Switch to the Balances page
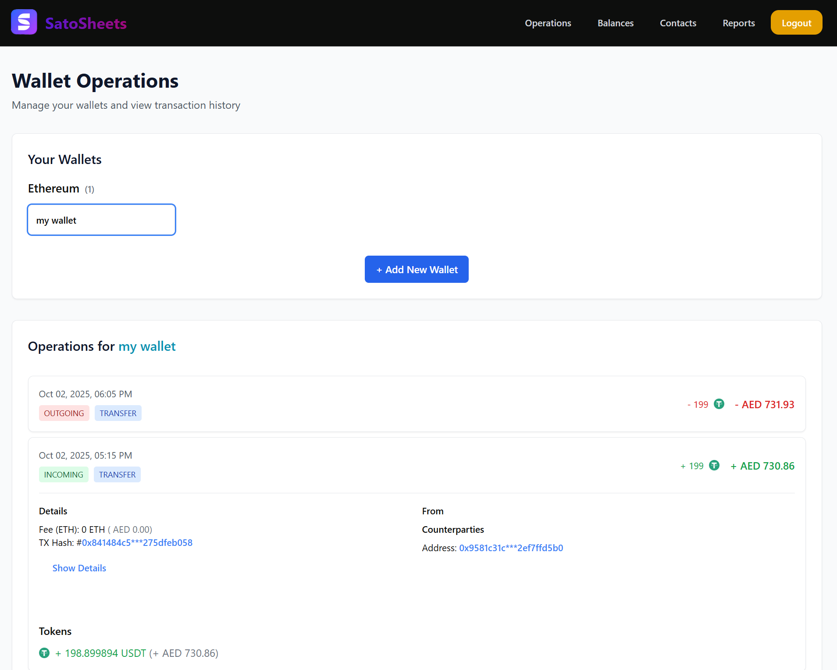The image size is (837, 670). tap(615, 23)
